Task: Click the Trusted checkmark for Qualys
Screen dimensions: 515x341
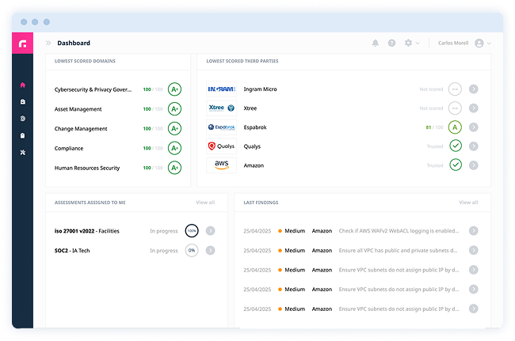Action: (455, 146)
